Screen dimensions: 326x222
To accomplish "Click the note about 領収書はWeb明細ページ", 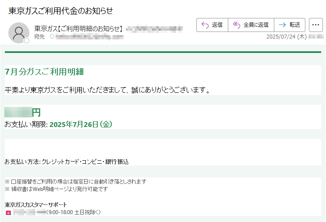I will tap(57, 189).
